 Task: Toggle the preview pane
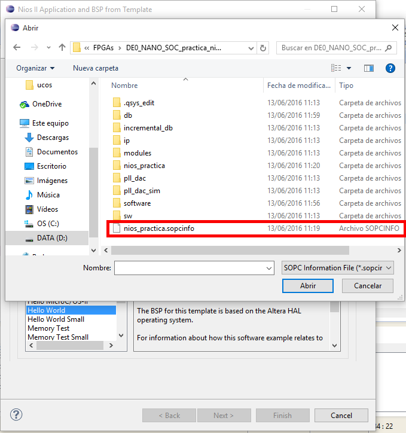[369, 68]
